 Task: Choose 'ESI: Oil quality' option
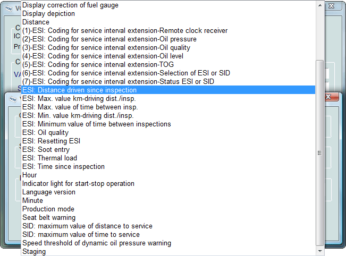pyautogui.click(x=168, y=133)
